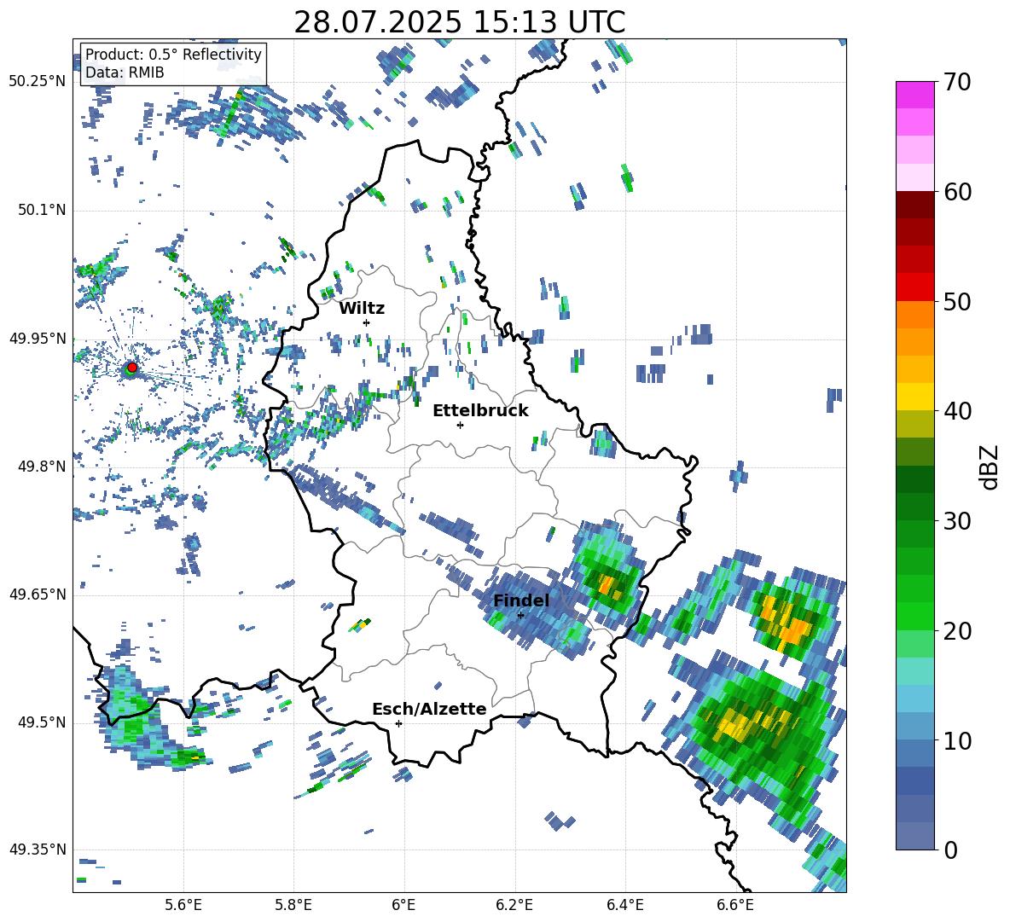Click the magenta top colorbar segment
The image size is (1010, 922).
tap(914, 95)
